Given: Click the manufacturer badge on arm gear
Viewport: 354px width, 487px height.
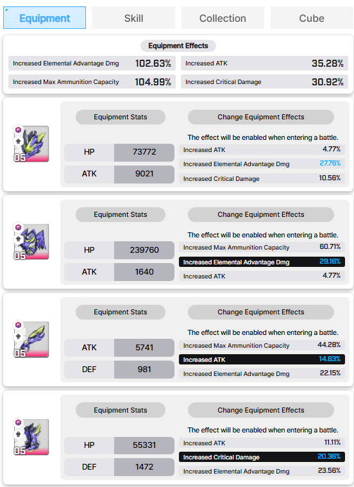Looking at the screenshot, I should click(19, 325).
